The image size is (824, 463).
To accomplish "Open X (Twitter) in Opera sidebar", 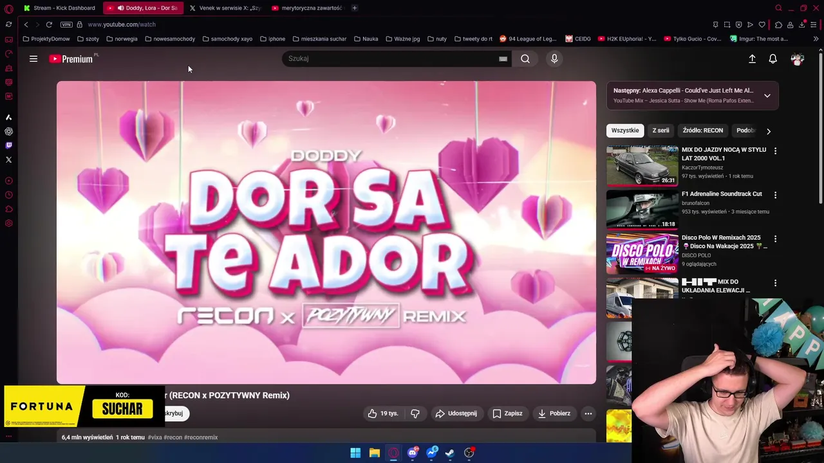I will click(8, 159).
